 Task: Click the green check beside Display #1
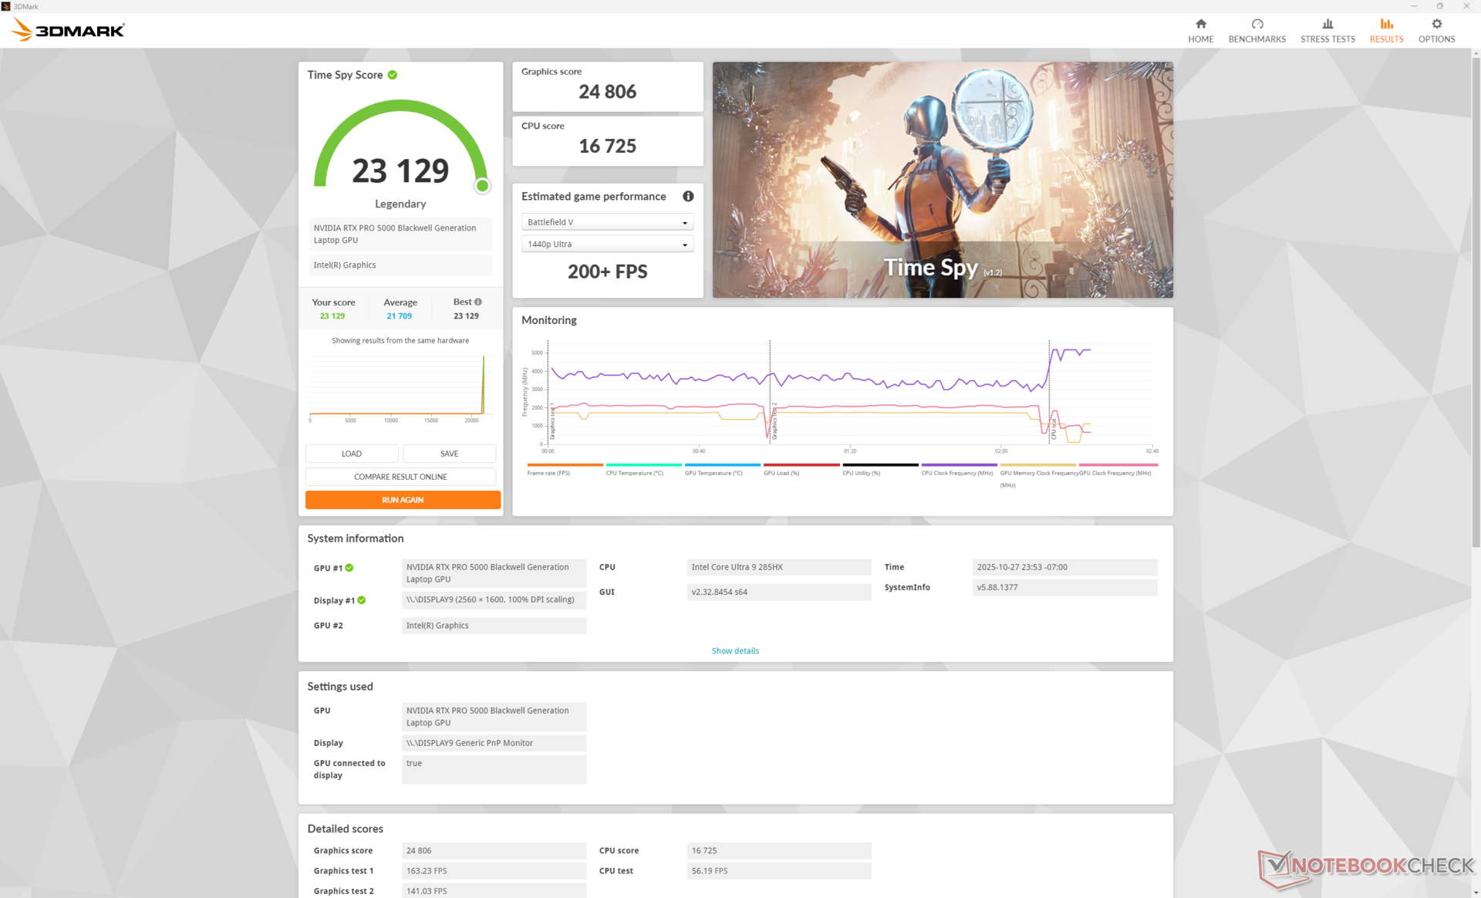[362, 600]
